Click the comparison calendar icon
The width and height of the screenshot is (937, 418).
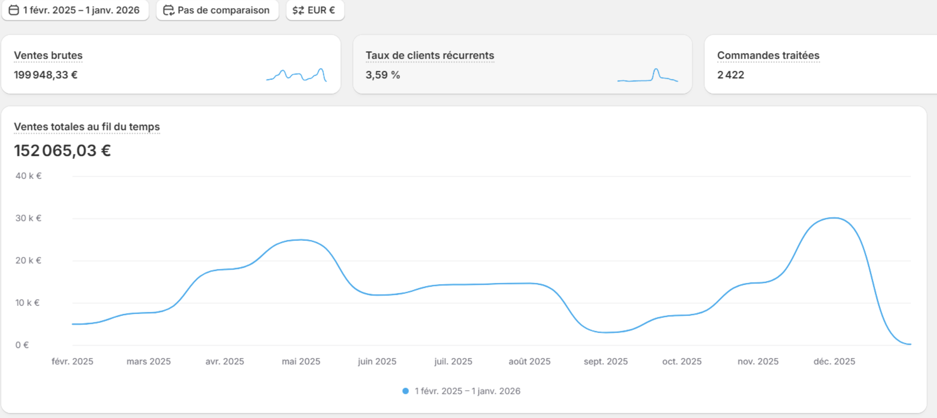pyautogui.click(x=168, y=10)
